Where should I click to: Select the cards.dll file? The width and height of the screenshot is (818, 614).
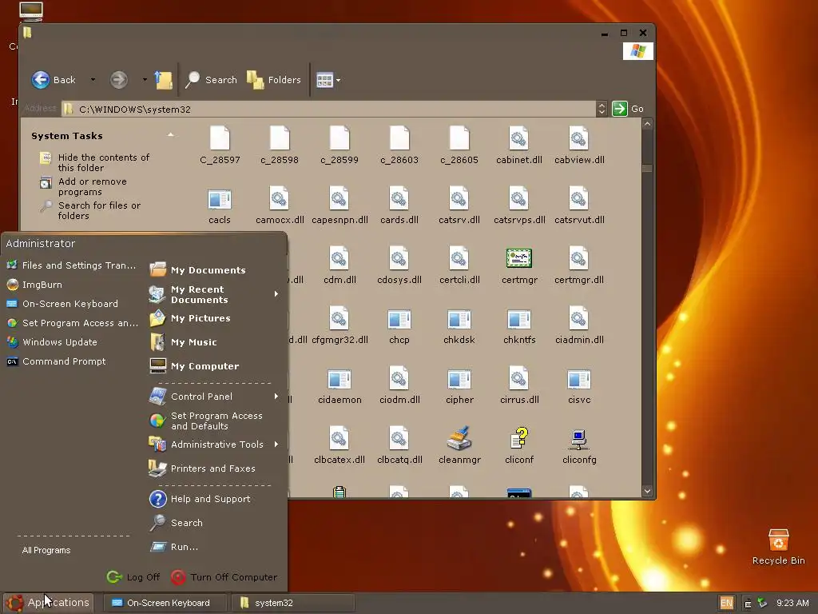pyautogui.click(x=399, y=206)
